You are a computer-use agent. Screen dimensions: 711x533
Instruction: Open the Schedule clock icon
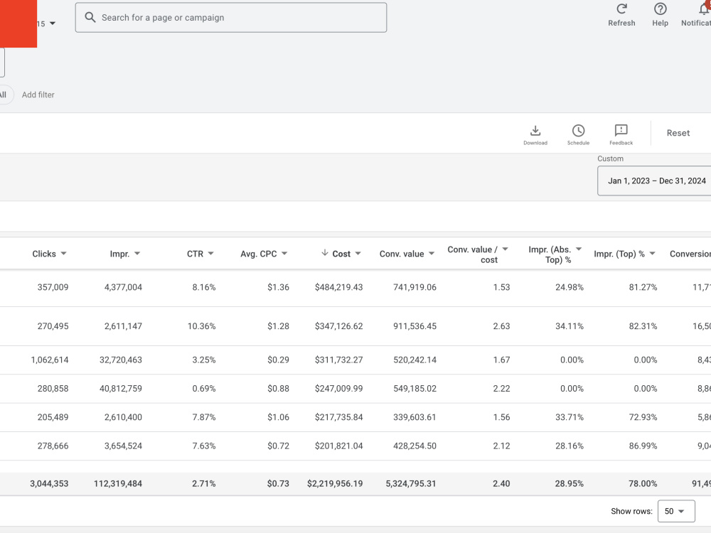[x=578, y=131]
